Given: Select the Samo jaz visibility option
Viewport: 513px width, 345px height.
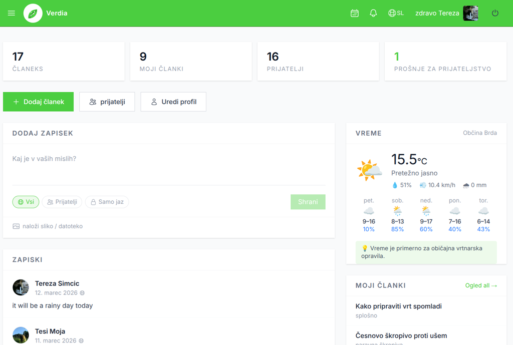Looking at the screenshot, I should click(x=107, y=202).
